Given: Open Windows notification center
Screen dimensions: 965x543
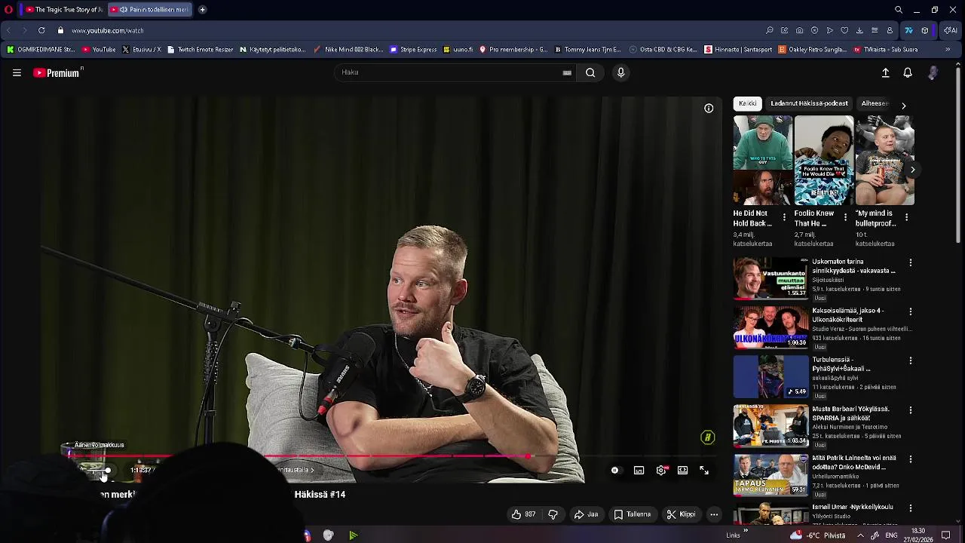Looking at the screenshot, I should [945, 535].
